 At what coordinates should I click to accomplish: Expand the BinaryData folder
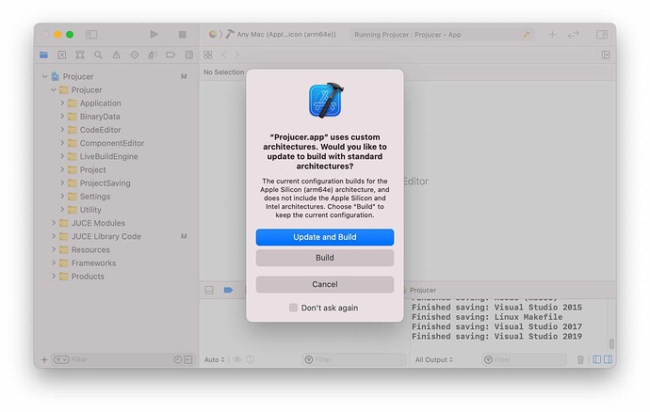62,117
